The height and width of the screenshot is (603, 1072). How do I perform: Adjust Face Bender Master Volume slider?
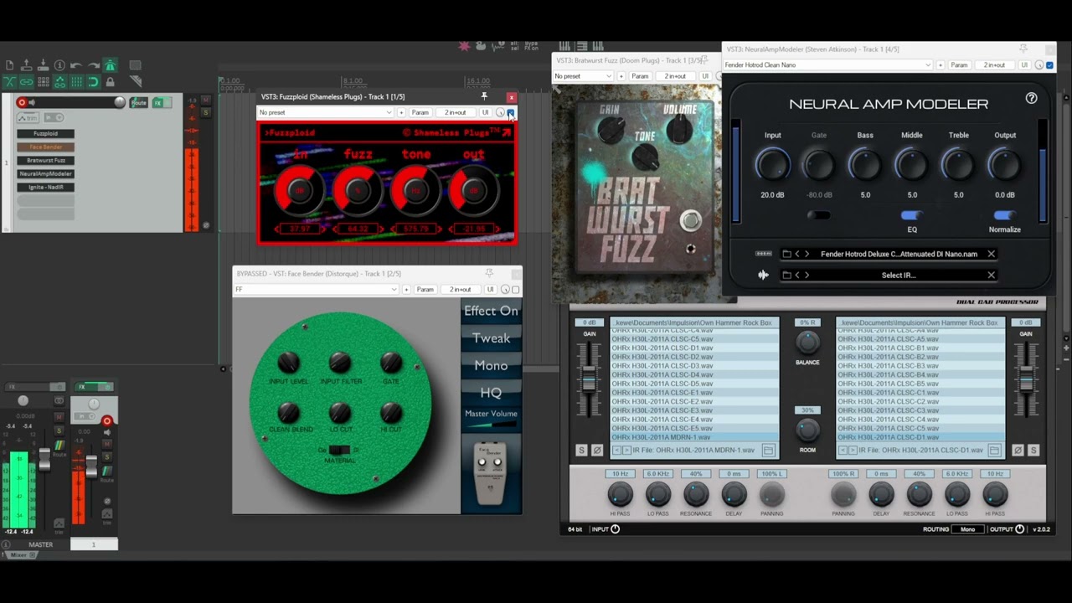click(491, 425)
